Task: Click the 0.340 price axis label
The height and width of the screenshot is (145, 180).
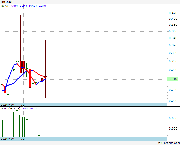Action: [173, 38]
